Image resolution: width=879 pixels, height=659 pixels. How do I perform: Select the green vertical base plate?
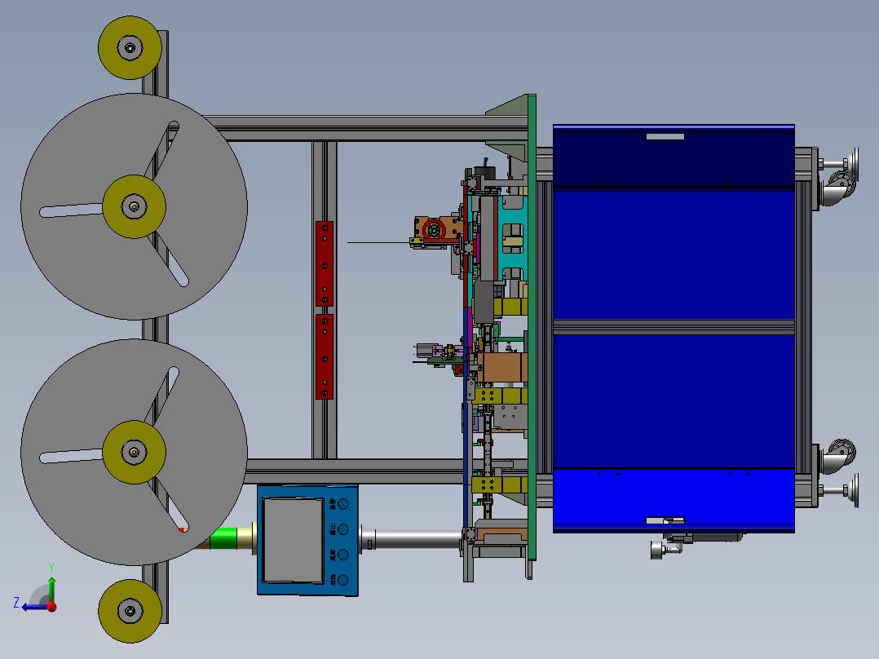[532, 327]
